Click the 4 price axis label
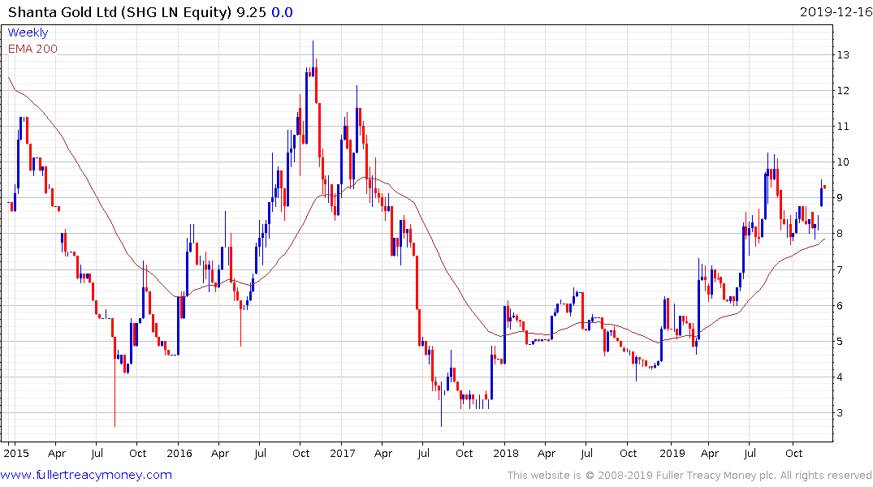 tap(839, 377)
